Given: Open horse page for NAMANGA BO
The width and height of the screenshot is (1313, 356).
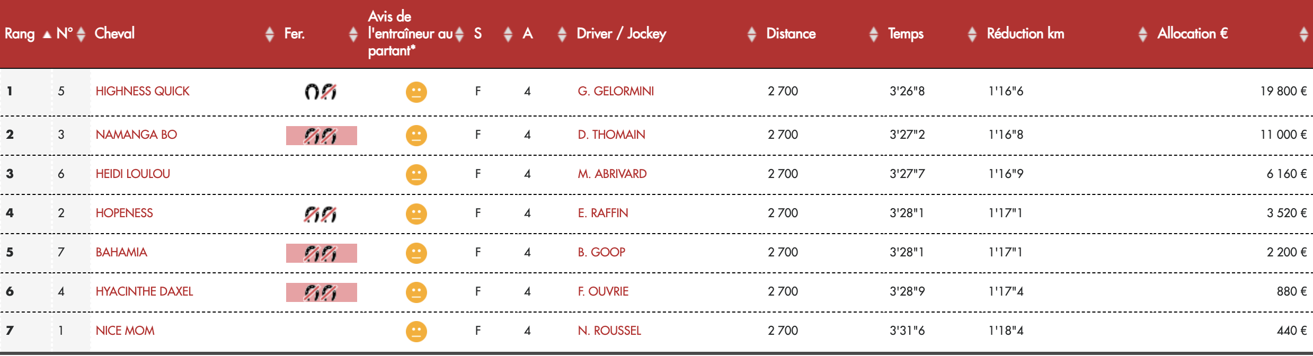Looking at the screenshot, I should coord(136,135).
